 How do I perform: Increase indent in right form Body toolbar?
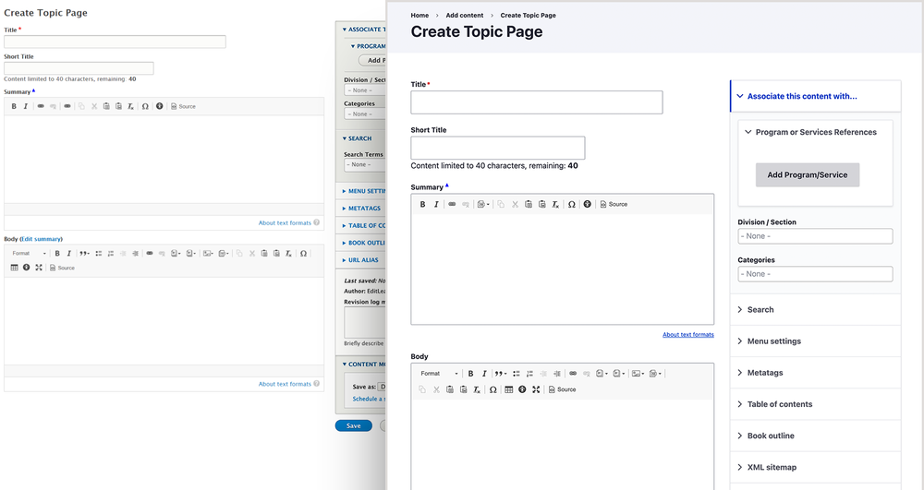tap(557, 374)
